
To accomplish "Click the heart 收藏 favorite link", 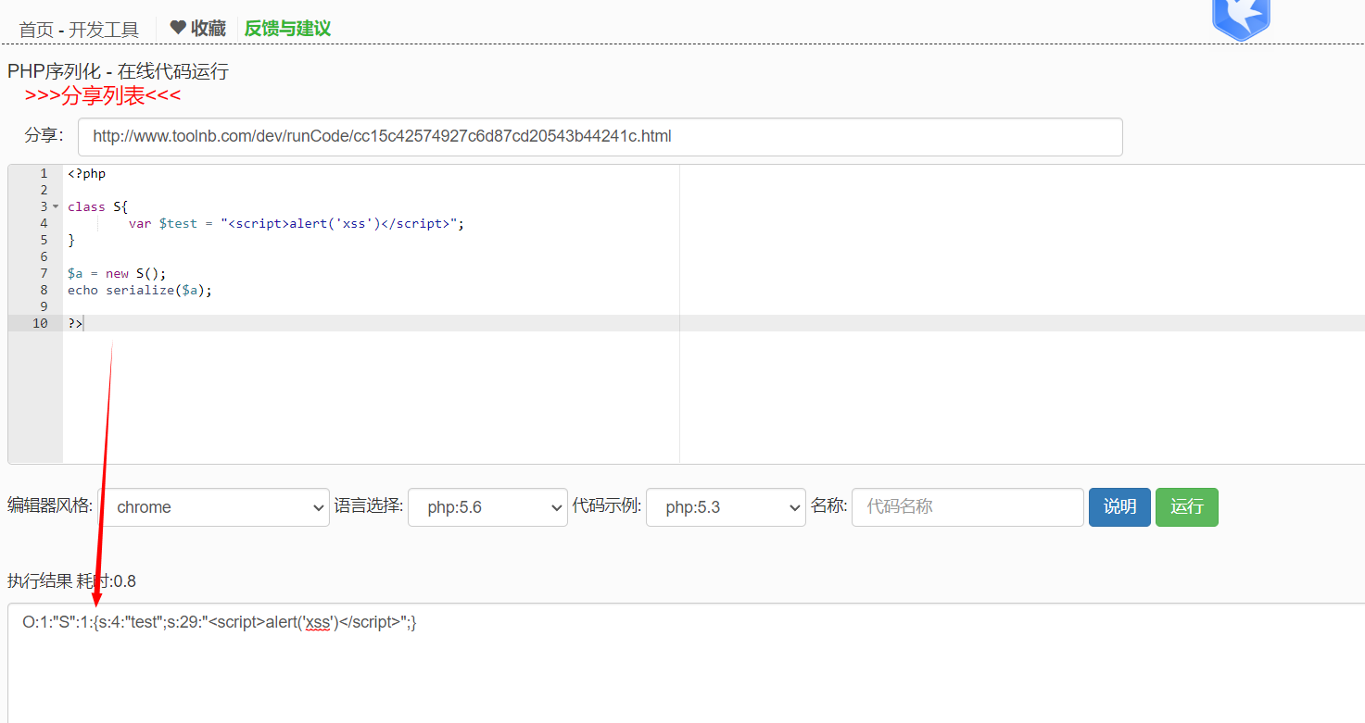I will tap(197, 29).
